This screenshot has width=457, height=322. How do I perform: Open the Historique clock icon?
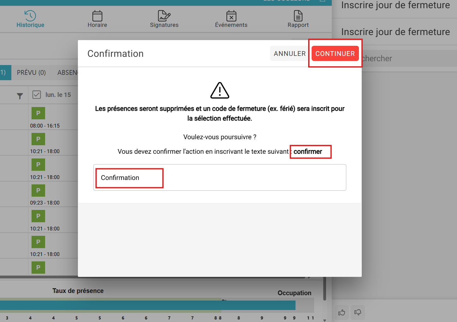pos(30,15)
